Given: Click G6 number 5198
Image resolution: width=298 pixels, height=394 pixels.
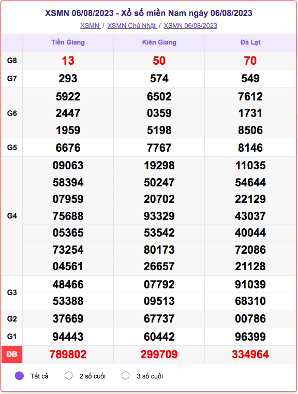Looking at the screenshot, I should click(159, 130).
